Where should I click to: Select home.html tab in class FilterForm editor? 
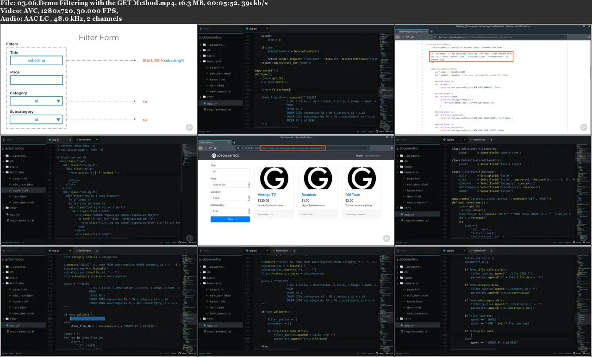[x=481, y=139]
